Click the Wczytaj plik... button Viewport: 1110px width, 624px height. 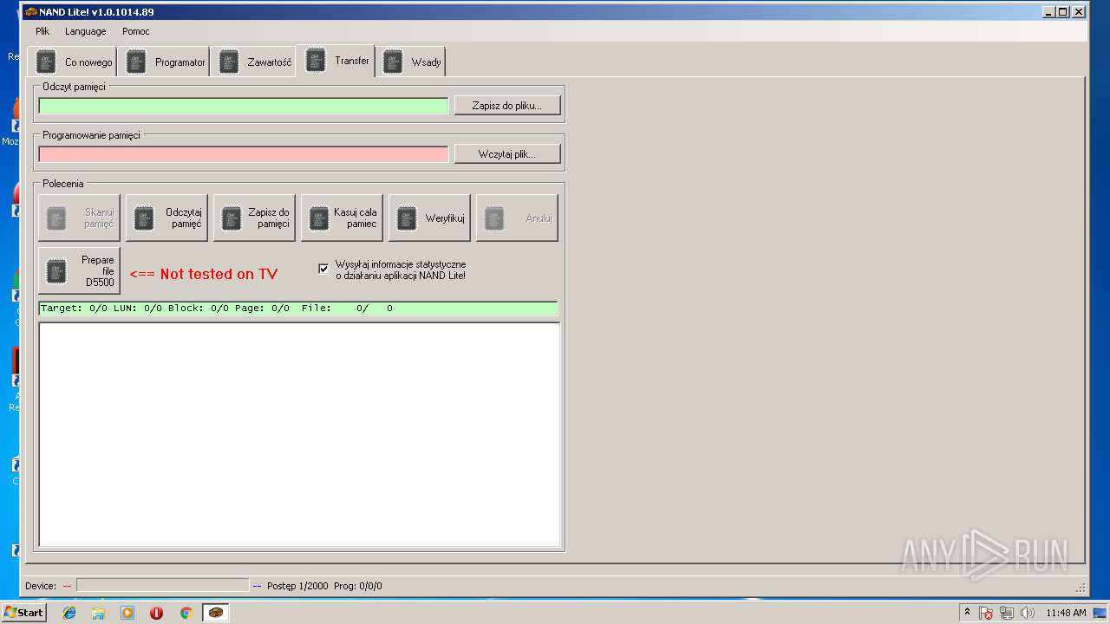pyautogui.click(x=507, y=154)
